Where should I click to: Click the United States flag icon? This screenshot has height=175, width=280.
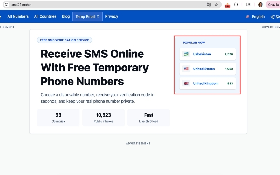click(186, 69)
